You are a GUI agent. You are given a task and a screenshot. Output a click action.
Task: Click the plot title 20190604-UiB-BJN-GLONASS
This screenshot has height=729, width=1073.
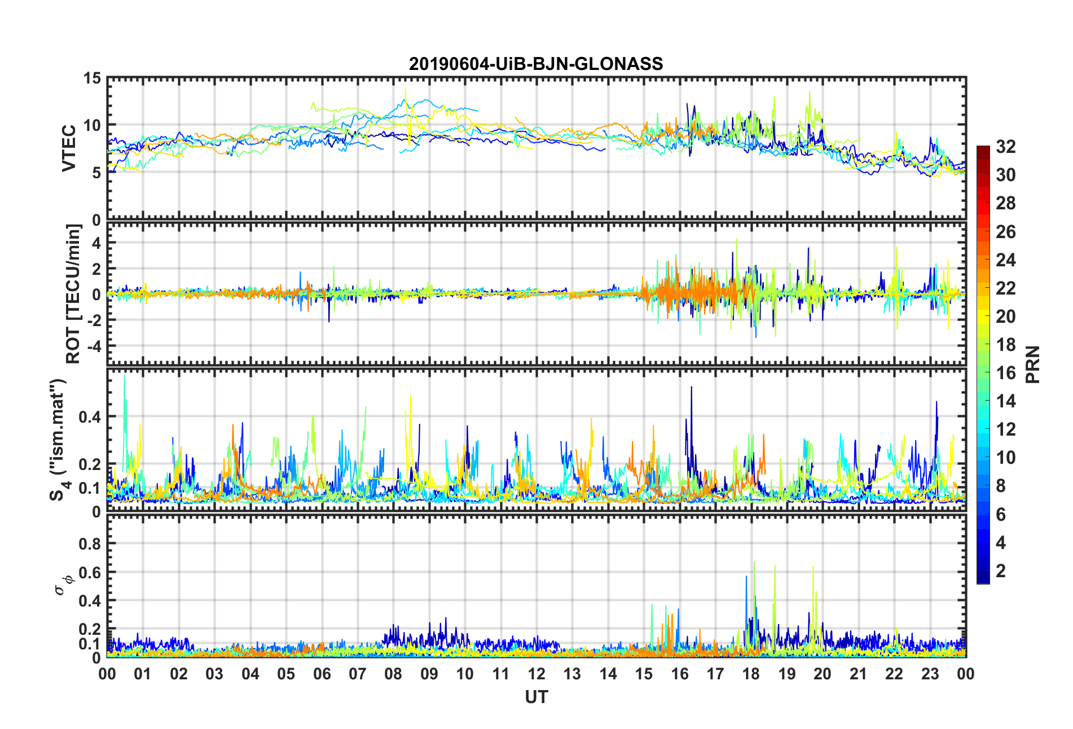(536, 64)
